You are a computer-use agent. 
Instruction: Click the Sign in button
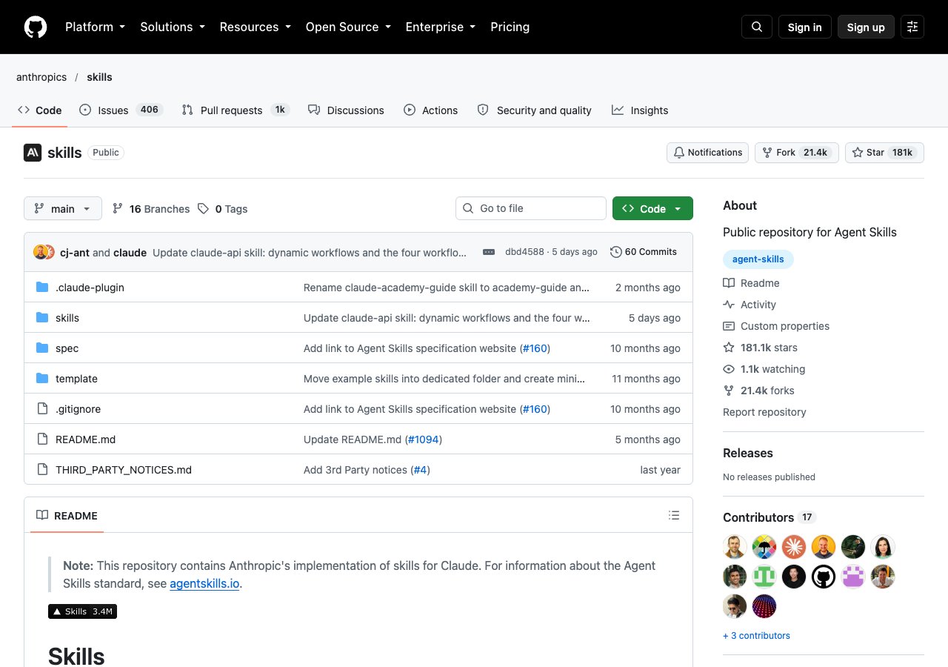(x=804, y=27)
